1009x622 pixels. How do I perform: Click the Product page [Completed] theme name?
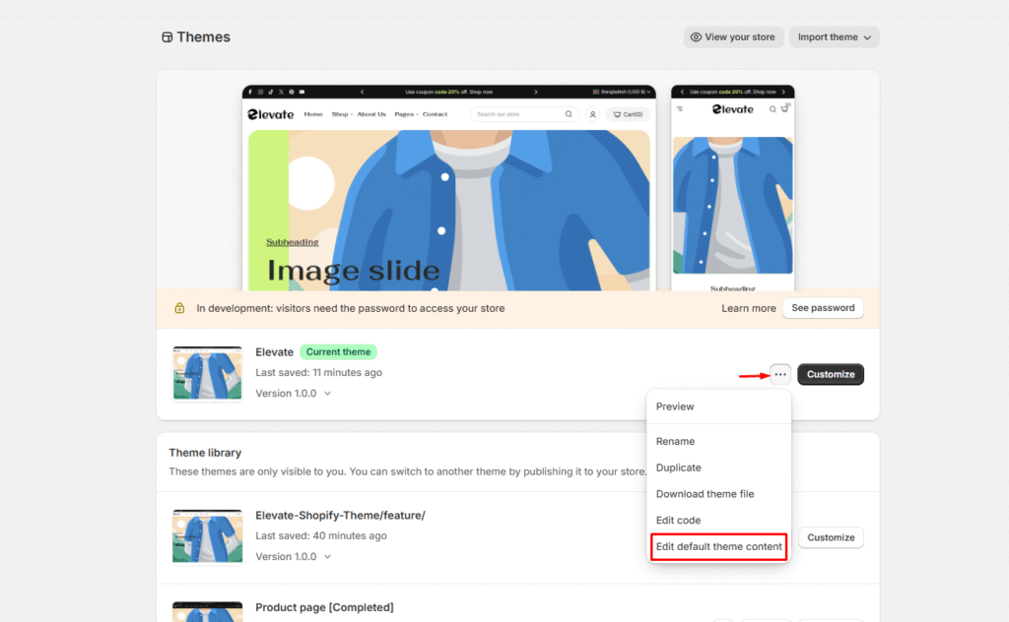point(324,607)
